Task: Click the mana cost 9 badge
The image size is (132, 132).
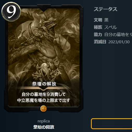Action: coord(11,12)
